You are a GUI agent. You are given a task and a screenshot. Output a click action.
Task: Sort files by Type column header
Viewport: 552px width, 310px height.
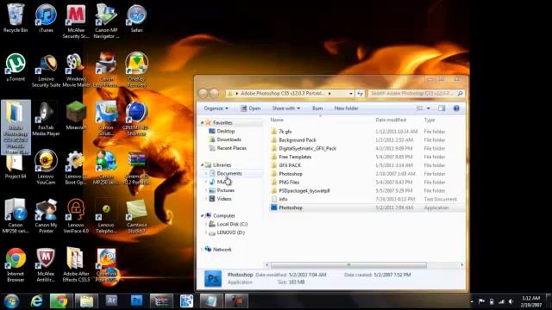(x=430, y=120)
